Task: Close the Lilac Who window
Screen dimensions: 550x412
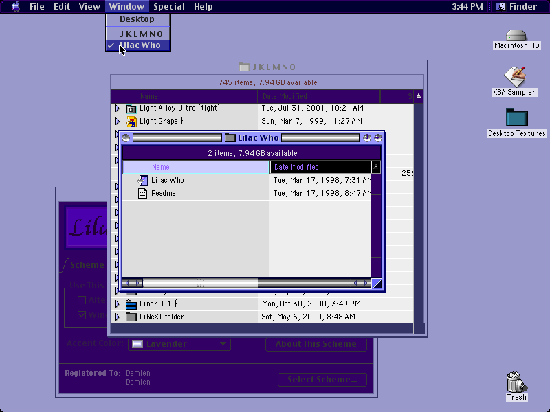Action: coord(126,138)
